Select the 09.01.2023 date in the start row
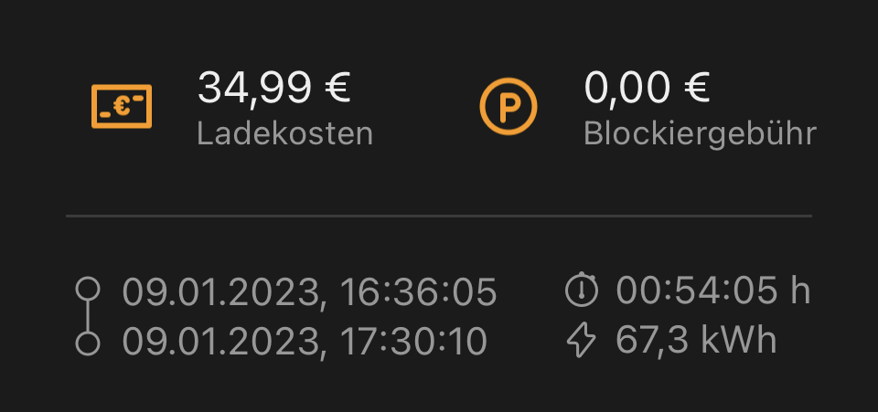This screenshot has width=878, height=412. (x=220, y=292)
